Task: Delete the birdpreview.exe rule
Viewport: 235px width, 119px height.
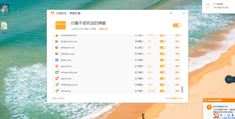Action: click(178, 41)
